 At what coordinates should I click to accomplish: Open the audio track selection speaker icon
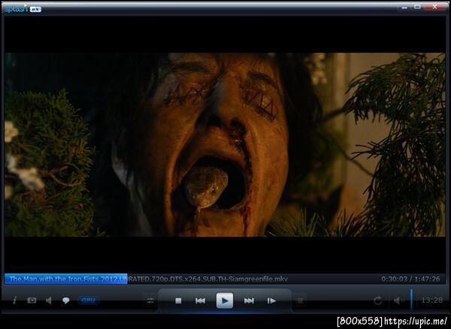coord(49,300)
